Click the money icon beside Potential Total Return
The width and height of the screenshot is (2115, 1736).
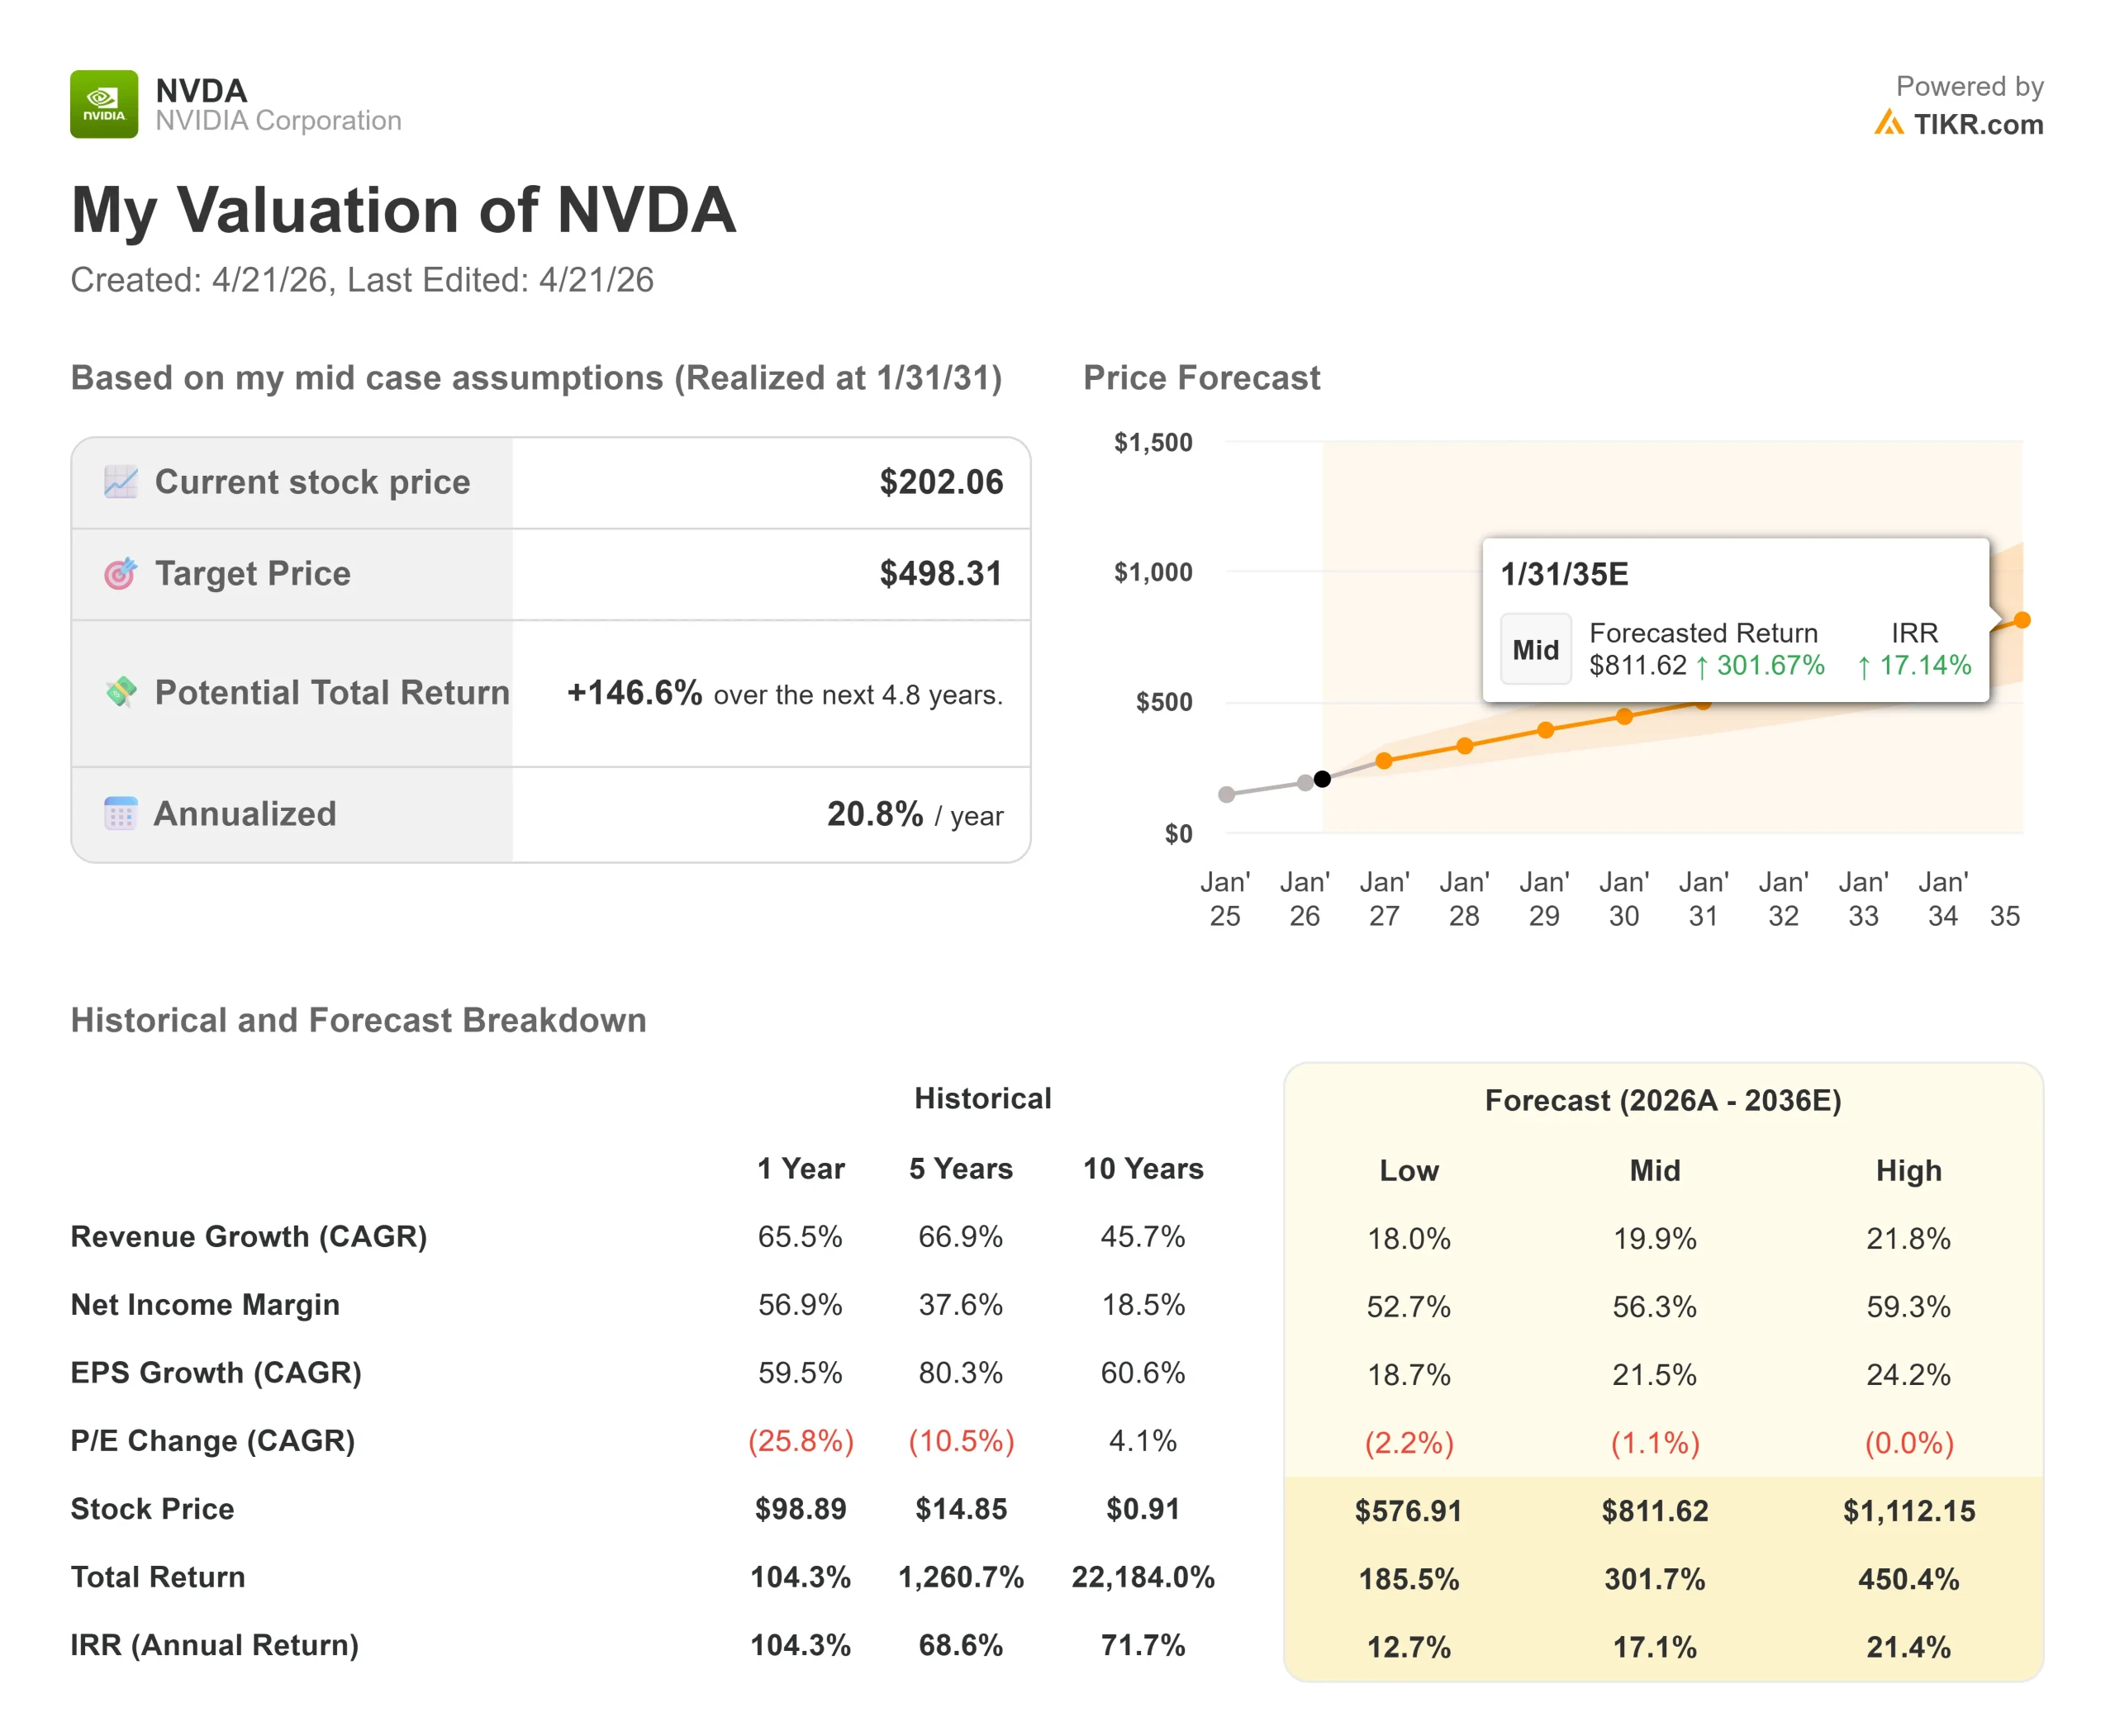coord(121,692)
